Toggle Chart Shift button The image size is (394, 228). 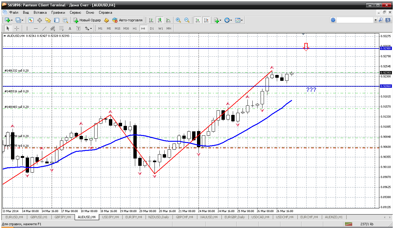[206, 20]
